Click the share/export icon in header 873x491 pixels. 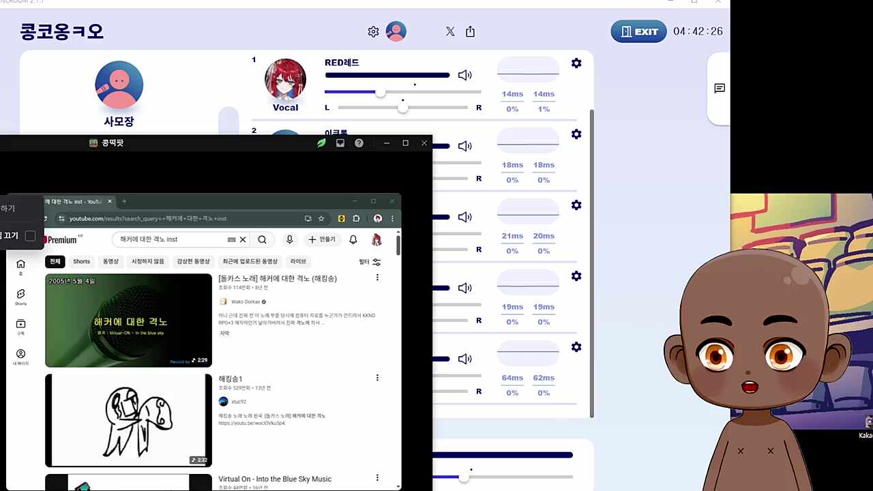coord(470,31)
